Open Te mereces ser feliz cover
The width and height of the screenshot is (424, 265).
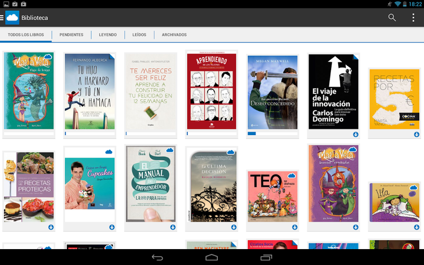(x=151, y=91)
